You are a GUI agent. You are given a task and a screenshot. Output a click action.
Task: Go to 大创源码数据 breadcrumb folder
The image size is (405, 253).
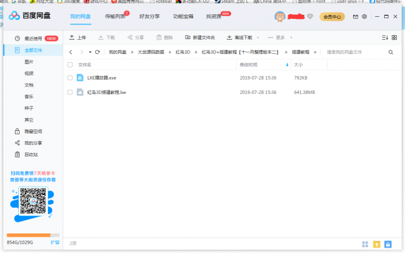(151, 52)
